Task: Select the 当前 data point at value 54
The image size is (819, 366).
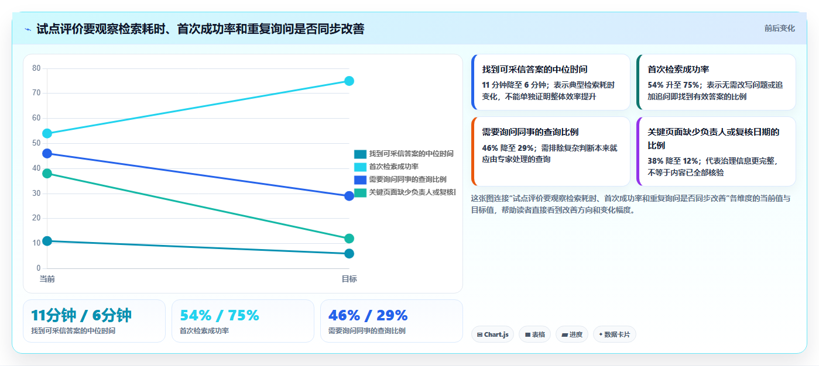Action: [x=47, y=133]
